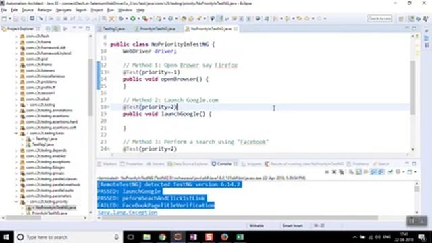432x243 pixels.
Task: Click the Quick Access field
Action: [379, 18]
